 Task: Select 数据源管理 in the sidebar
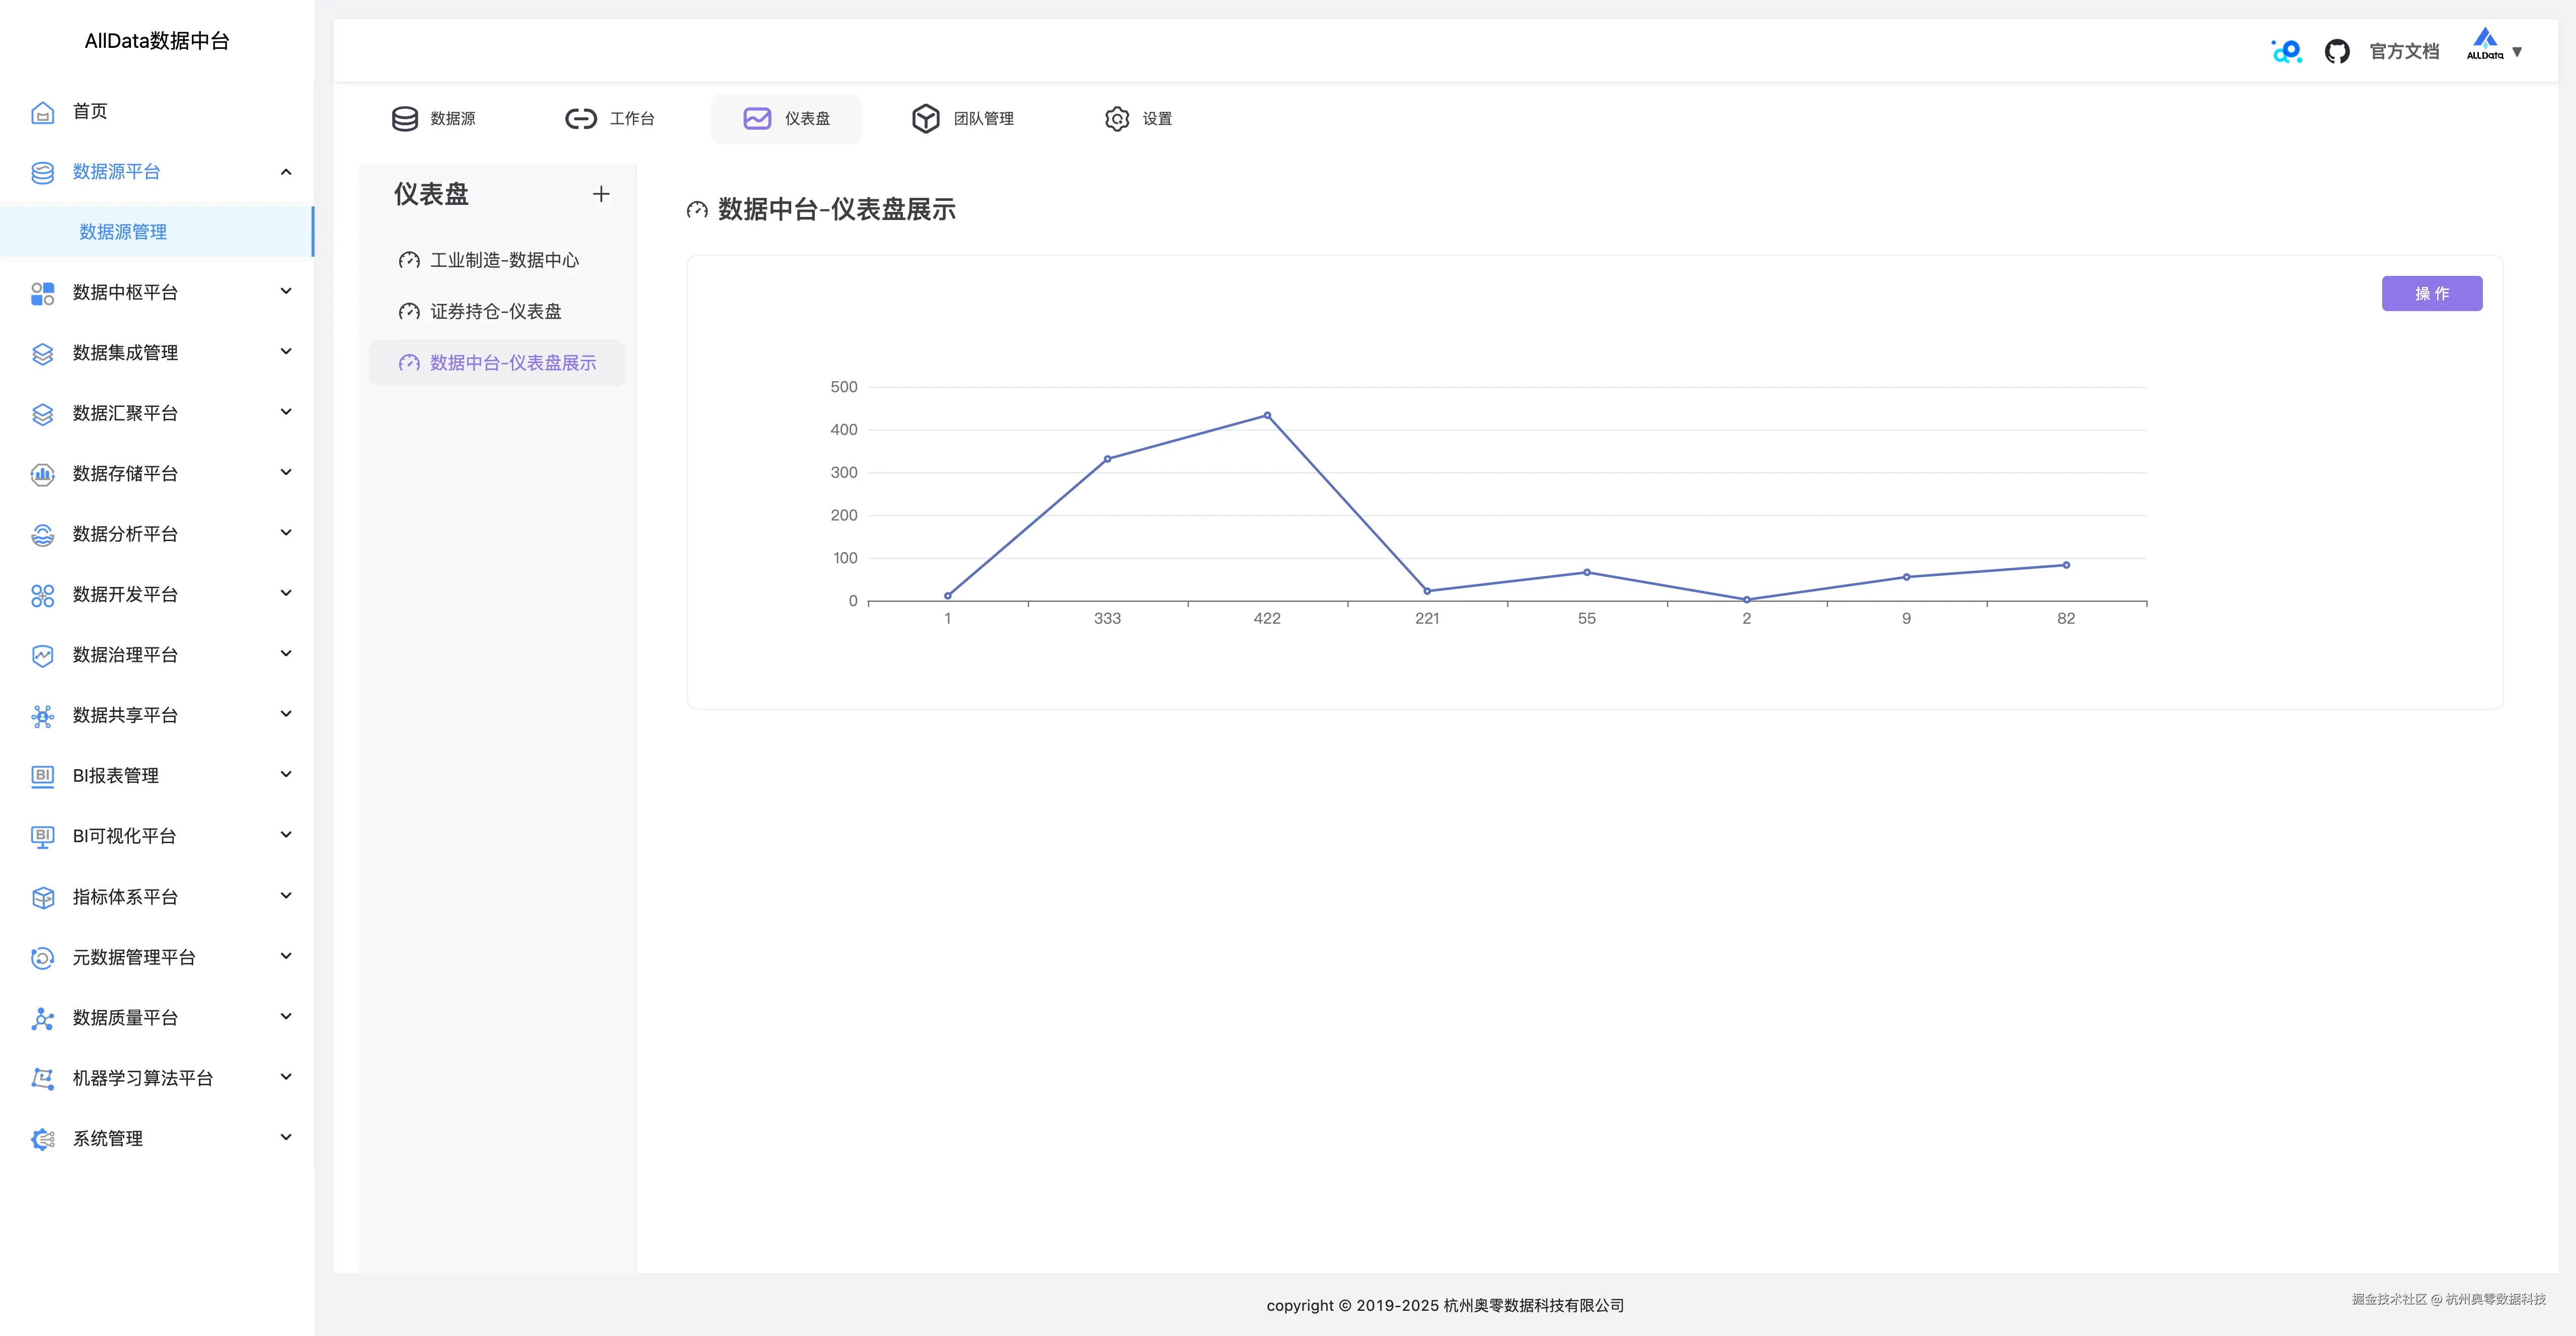tap(123, 232)
